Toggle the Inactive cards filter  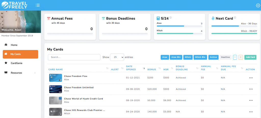pos(225,57)
